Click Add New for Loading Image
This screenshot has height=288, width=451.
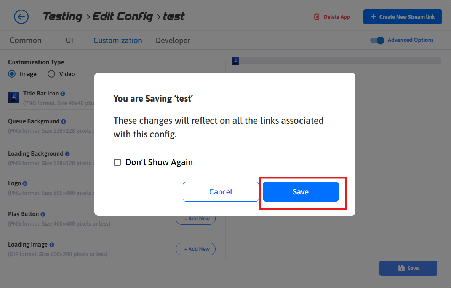point(195,249)
